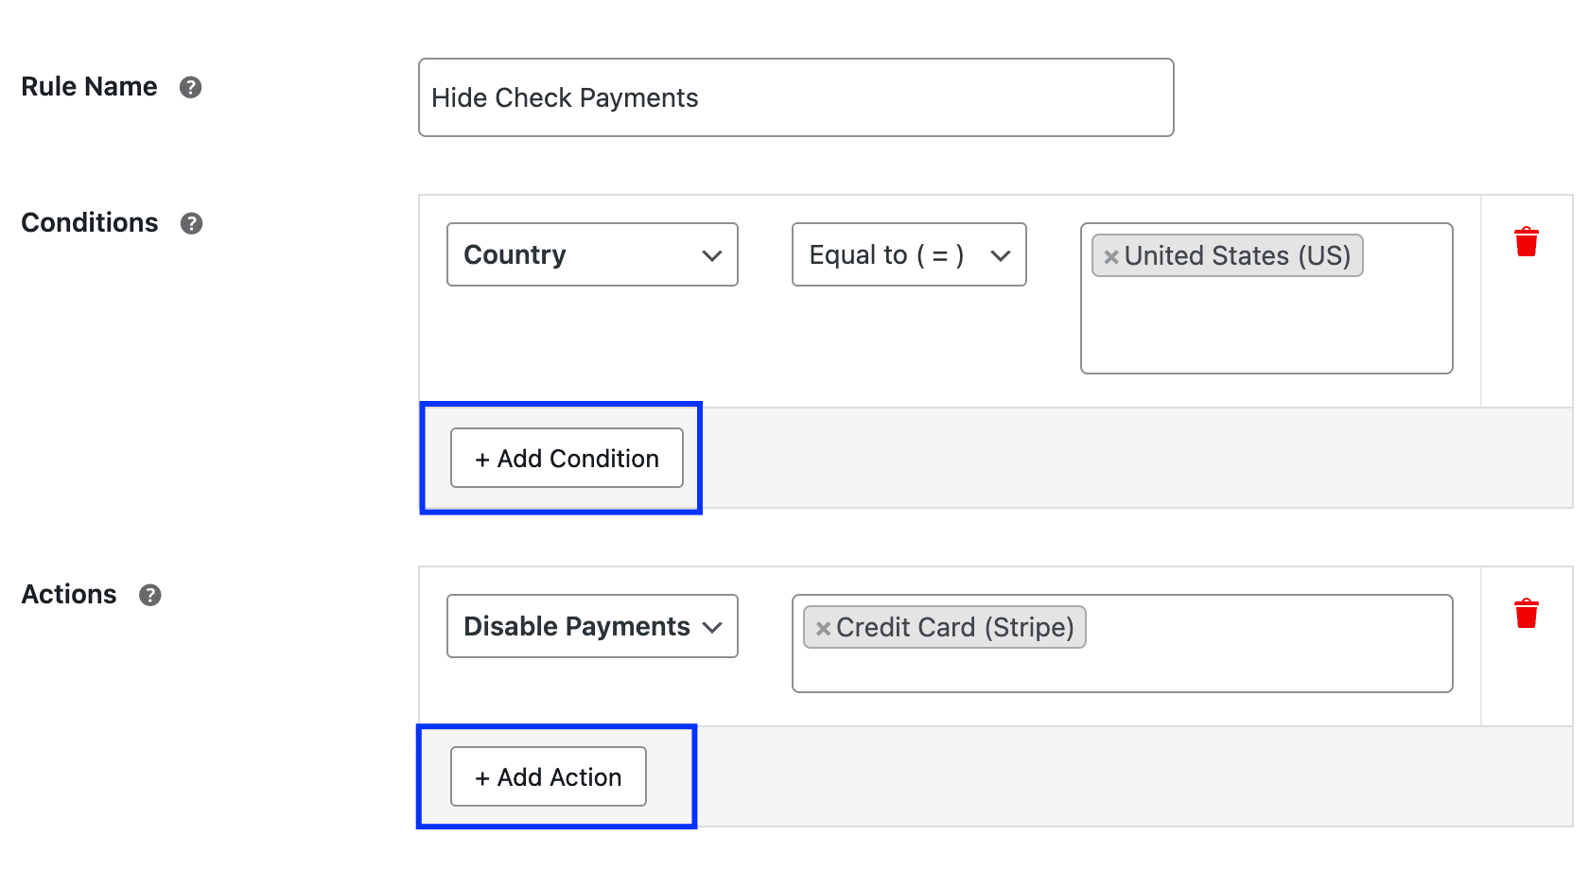Screen dimensions: 1589x870
Task: Delete the Disable Payments action row
Action: coord(1526,613)
